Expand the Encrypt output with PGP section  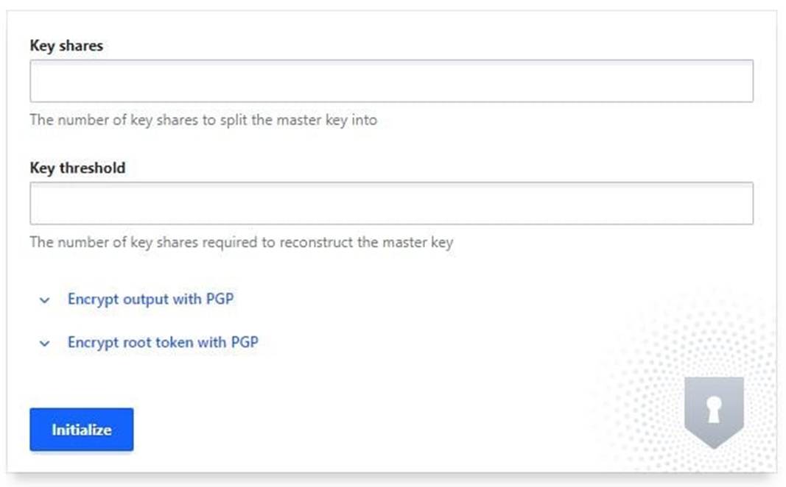coord(150,299)
